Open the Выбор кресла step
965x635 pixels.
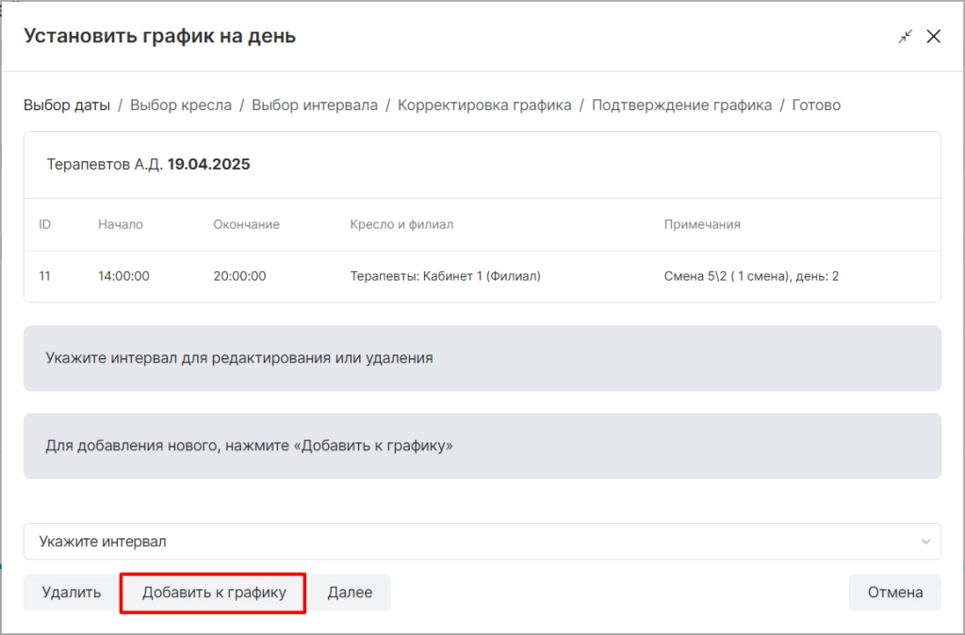pyautogui.click(x=181, y=106)
